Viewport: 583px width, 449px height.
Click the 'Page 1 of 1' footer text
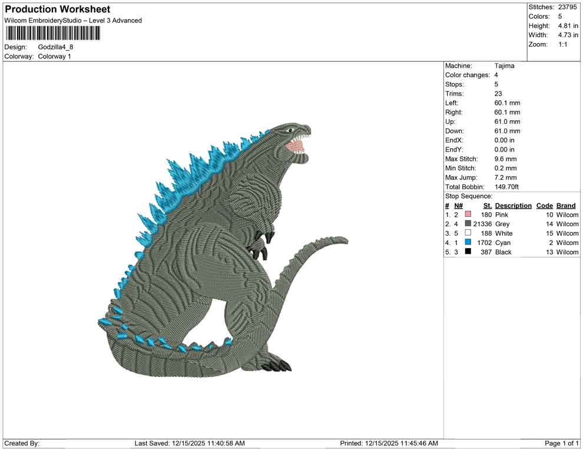[x=561, y=443]
